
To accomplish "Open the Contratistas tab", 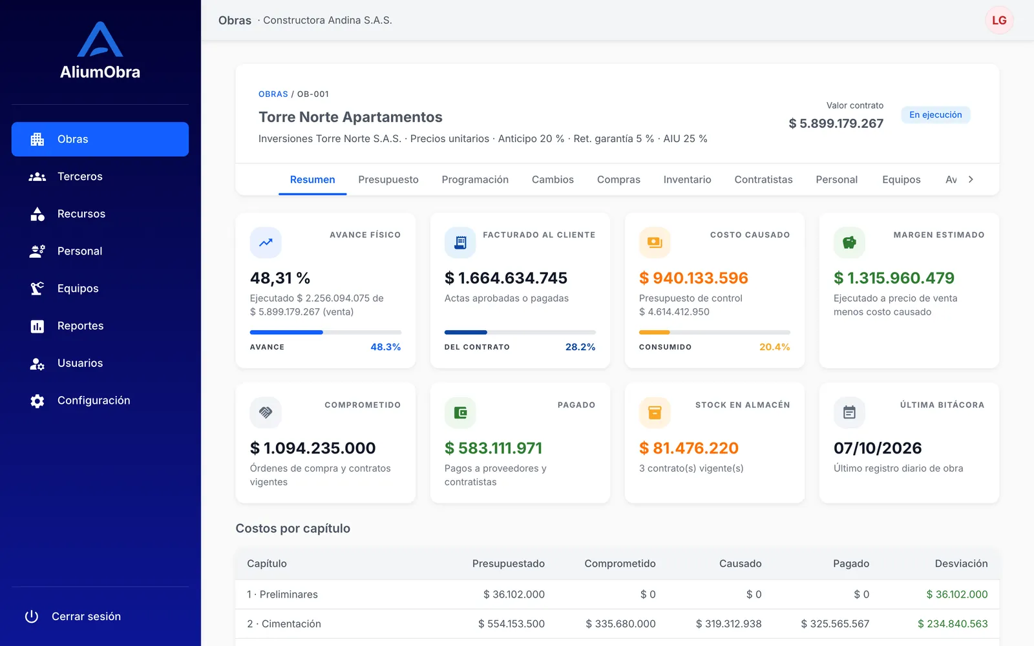I will click(763, 180).
